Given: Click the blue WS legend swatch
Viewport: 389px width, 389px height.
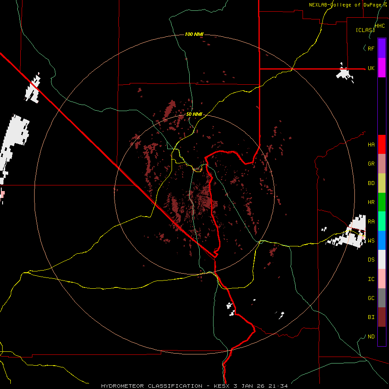Looking at the screenshot, I should [x=382, y=240].
